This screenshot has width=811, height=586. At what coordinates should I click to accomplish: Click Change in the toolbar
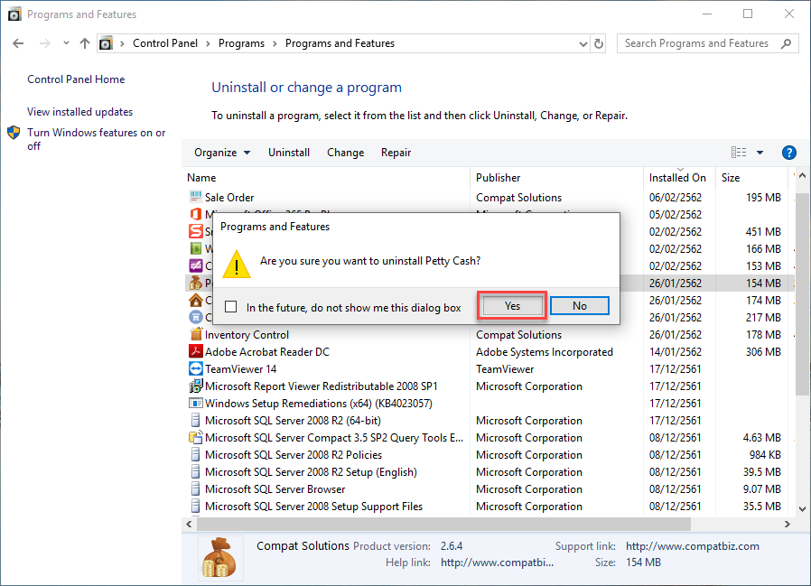click(346, 153)
